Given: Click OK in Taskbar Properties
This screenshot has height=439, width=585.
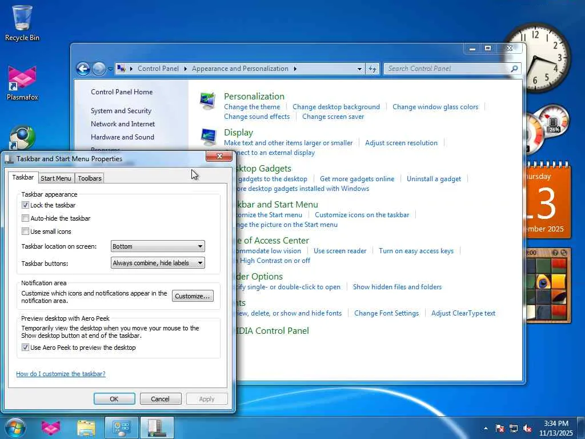Looking at the screenshot, I should pos(114,398).
